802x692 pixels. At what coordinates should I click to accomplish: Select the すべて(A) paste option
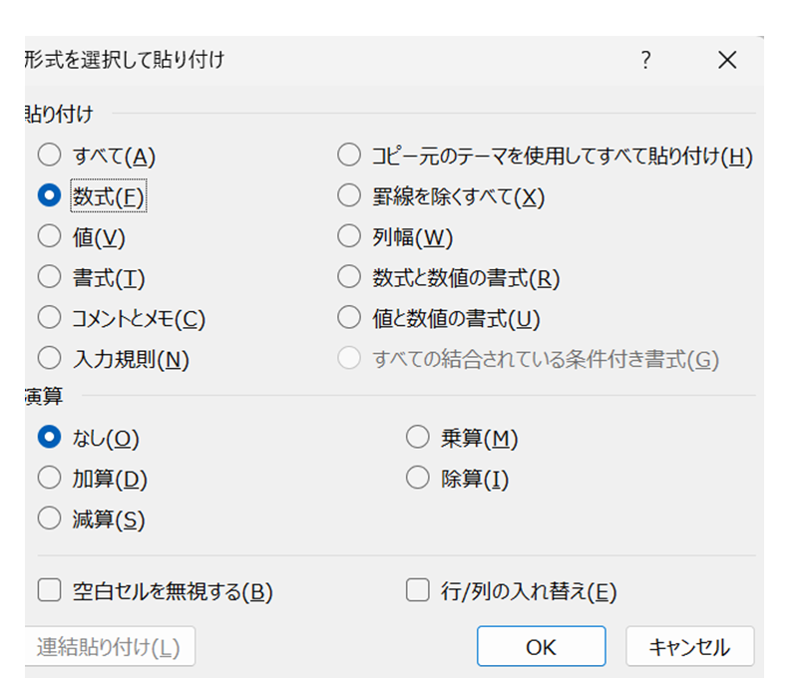[49, 156]
